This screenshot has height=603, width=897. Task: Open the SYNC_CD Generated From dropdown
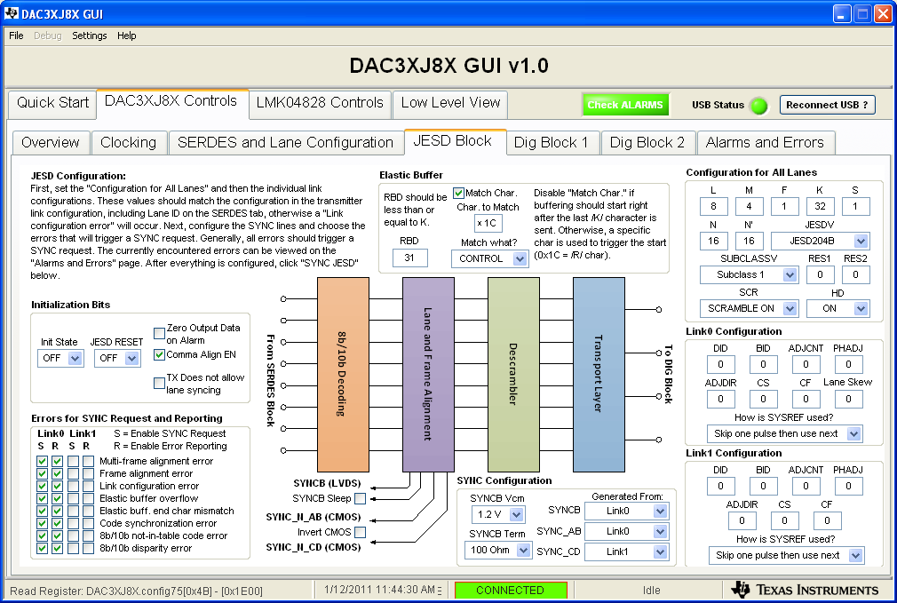click(x=626, y=552)
